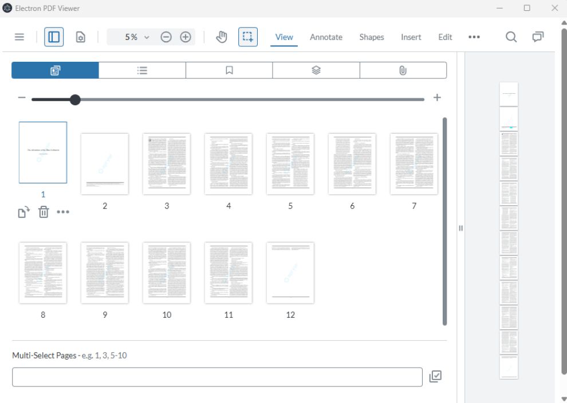Select page 6 thumbnail
The height and width of the screenshot is (403, 567).
(352, 164)
